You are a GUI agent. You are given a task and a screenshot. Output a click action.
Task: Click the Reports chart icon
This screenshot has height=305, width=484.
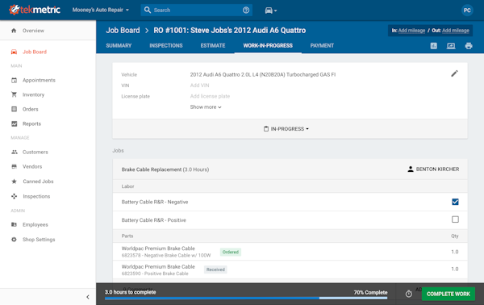click(x=15, y=123)
